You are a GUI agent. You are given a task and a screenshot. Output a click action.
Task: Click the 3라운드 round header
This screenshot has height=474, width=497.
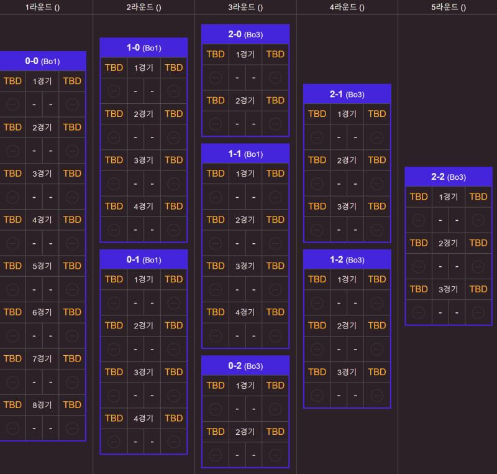[245, 7]
